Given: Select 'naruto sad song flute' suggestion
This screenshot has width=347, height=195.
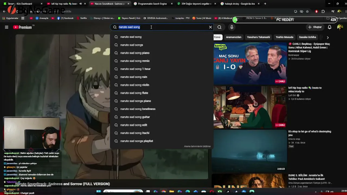Looking at the screenshot, I should [x=162, y=93].
